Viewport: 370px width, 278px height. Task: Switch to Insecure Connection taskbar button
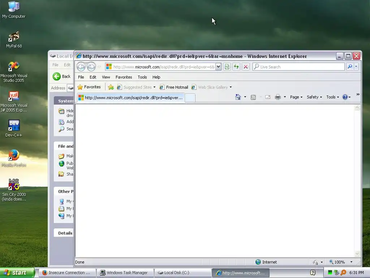tap(67, 273)
